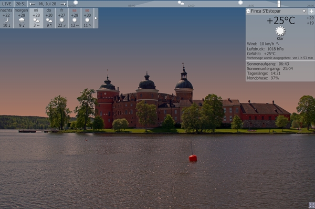315x209 pixels.
Task: Expand more forecast days with arrow
Action: click(96, 18)
